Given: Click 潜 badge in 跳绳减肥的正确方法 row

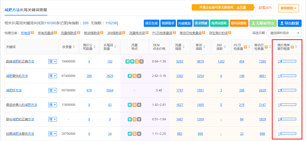Looking at the screenshot, I should pyautogui.click(x=127, y=61).
